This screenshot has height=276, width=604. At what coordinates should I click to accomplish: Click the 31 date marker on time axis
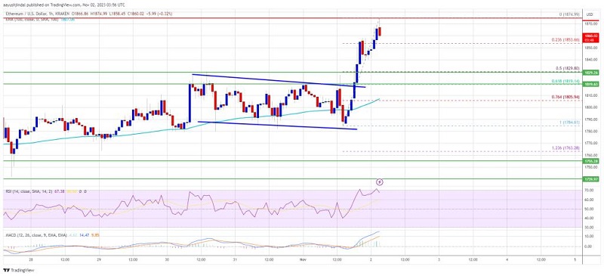(235, 260)
